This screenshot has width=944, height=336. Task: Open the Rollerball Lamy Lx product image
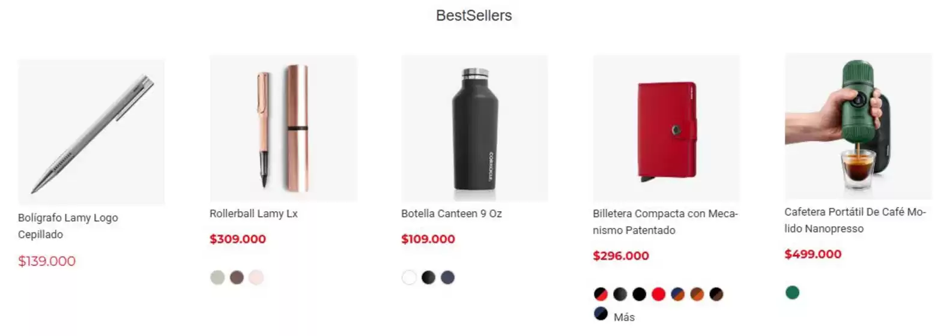(x=283, y=128)
